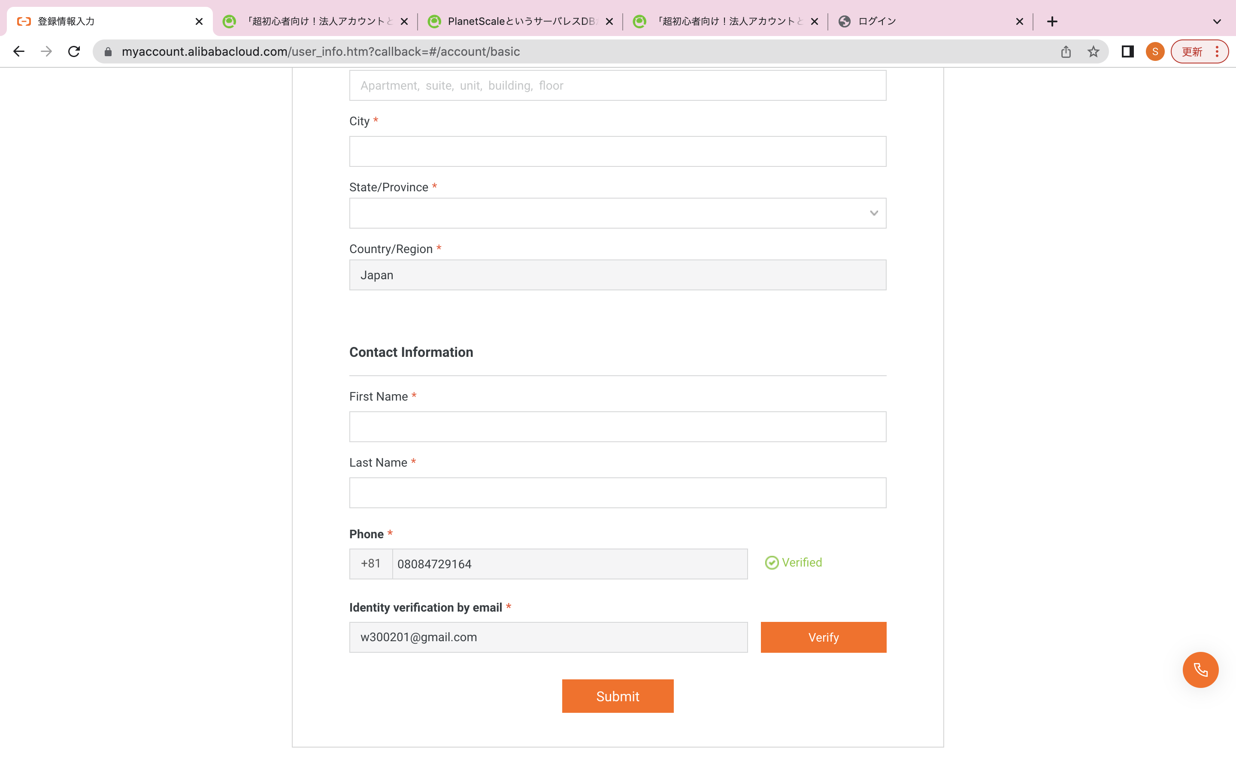Expand the State/Province dropdown

[x=618, y=213]
